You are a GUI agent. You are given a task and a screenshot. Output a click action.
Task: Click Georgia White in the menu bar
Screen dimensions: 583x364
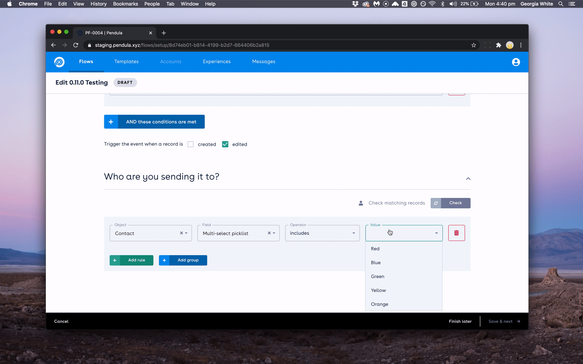coord(537,4)
